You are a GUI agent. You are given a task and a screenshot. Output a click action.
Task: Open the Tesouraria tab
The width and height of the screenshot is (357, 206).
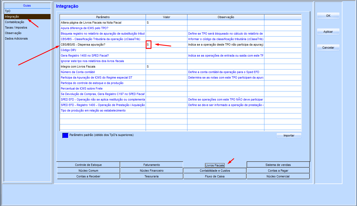(151, 176)
